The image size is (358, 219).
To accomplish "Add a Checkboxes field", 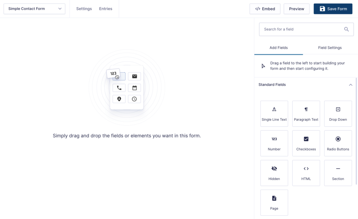I will click(306, 143).
